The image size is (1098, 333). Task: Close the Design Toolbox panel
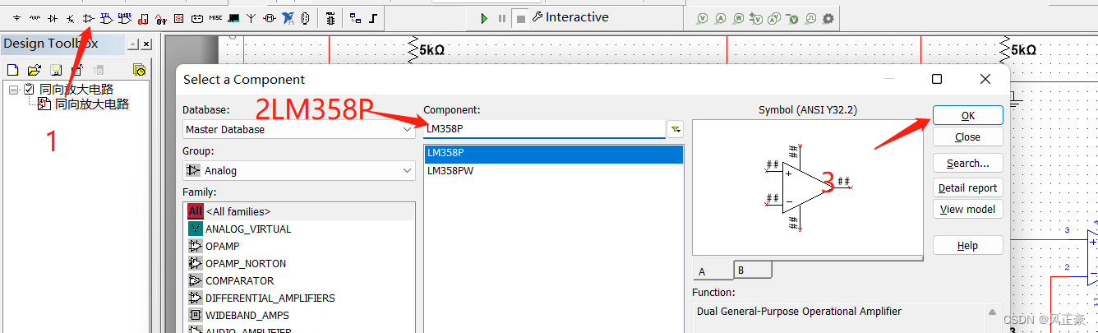point(146,44)
